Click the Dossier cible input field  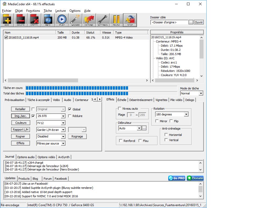[x=169, y=22]
